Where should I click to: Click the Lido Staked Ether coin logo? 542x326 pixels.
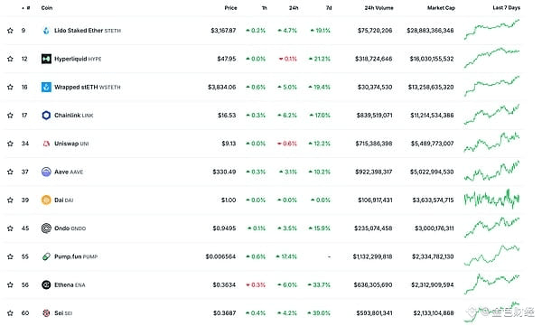coord(46,31)
